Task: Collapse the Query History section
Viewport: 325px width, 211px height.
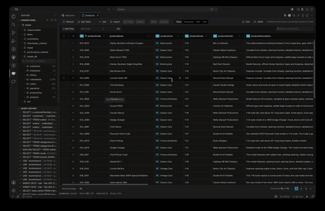Action: click(x=20, y=108)
